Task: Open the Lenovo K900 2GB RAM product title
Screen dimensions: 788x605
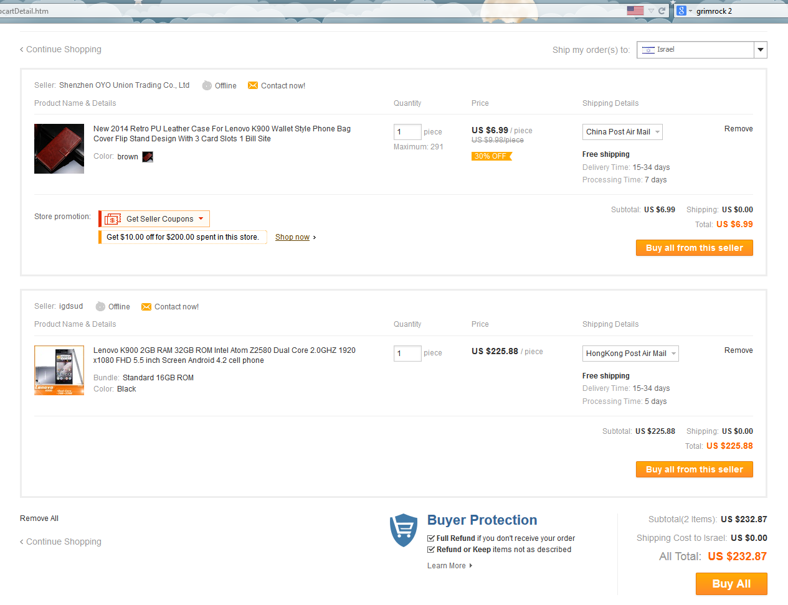Action: pos(224,355)
